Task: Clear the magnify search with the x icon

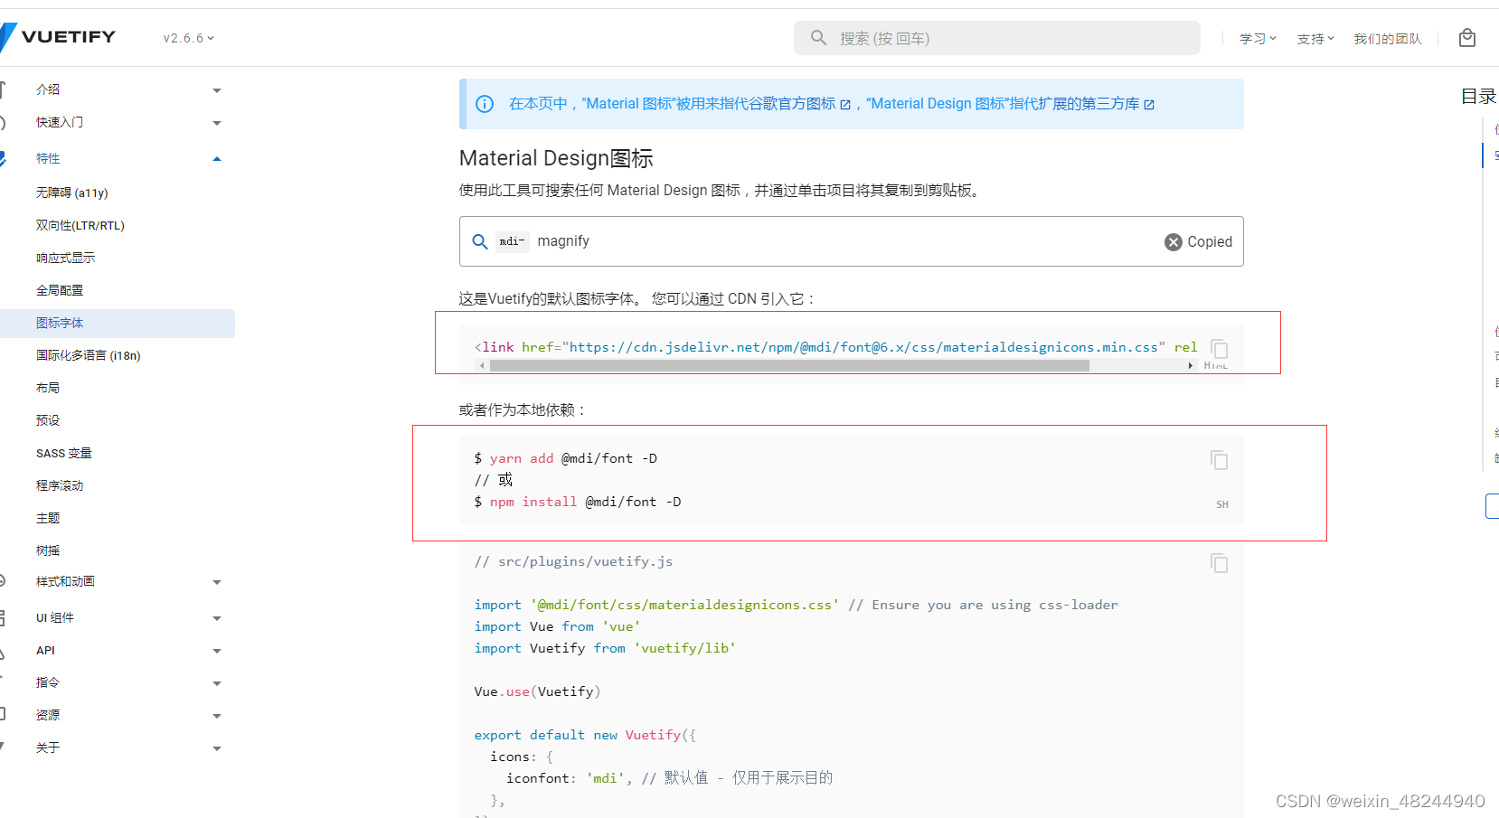Action: tap(1173, 241)
